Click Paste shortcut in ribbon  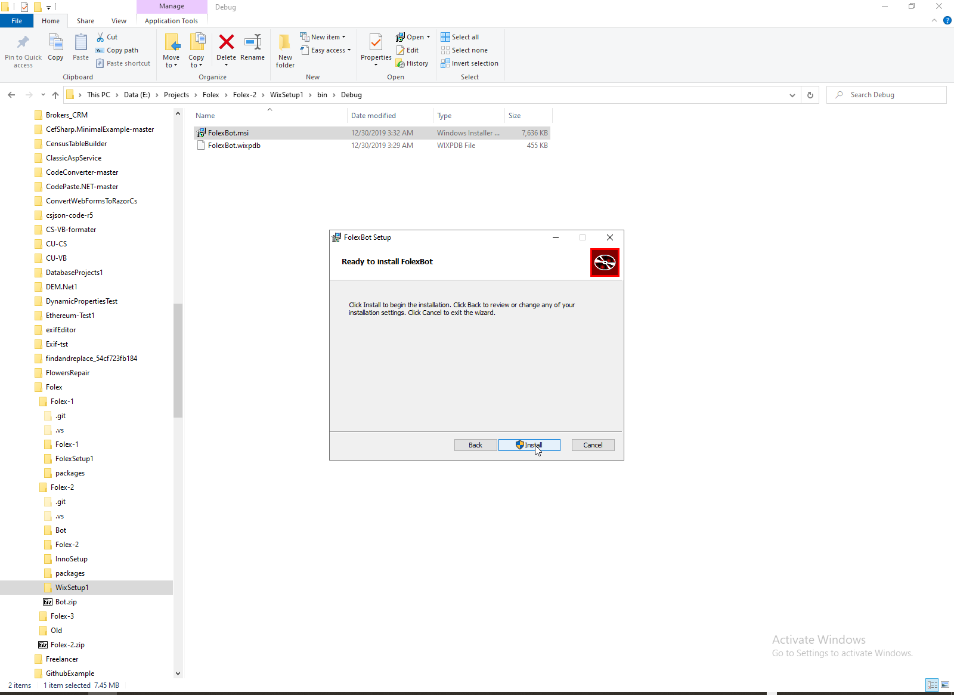coord(123,63)
